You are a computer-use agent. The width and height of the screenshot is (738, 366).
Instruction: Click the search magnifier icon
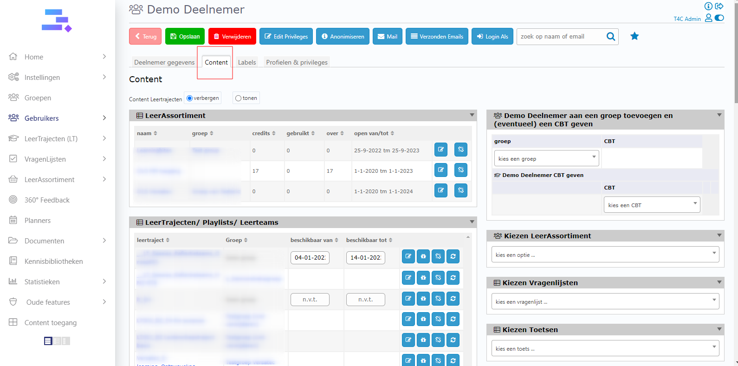pos(611,36)
